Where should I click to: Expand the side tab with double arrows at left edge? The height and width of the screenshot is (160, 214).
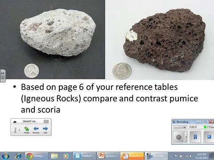pos(3,76)
